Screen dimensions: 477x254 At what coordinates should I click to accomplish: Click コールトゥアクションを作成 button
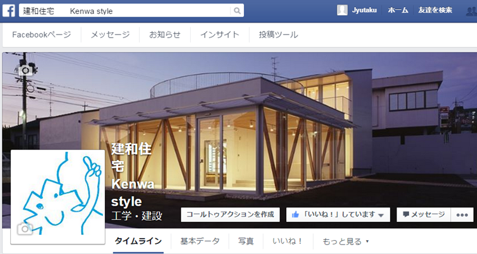pos(230,215)
